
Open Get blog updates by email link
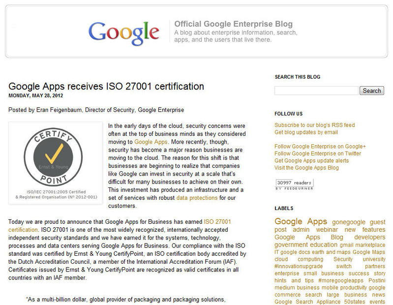306,132
